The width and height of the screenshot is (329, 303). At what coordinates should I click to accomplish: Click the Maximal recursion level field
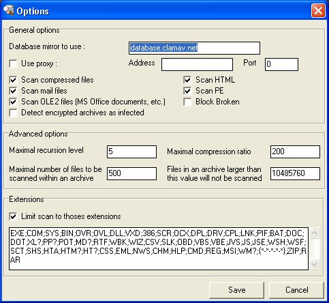click(131, 151)
